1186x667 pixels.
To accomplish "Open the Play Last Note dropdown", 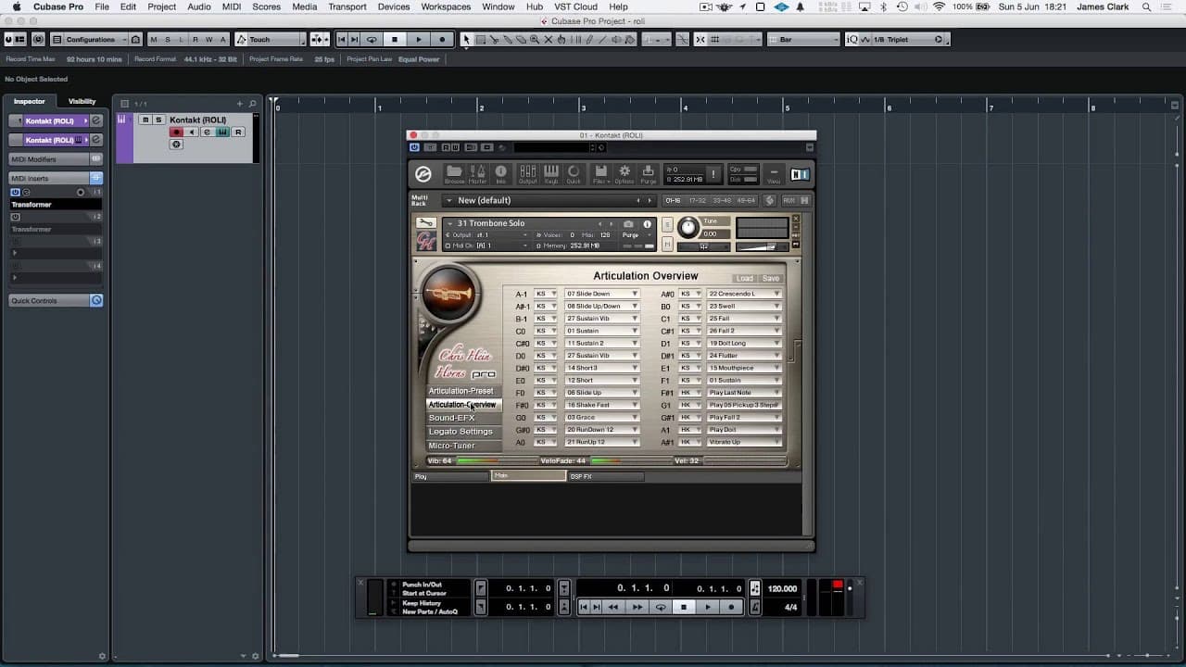I will pos(745,393).
